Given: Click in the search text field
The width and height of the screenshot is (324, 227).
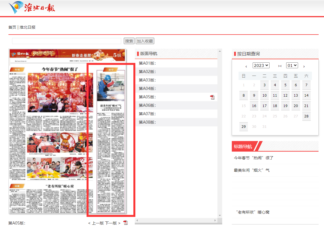Looking at the screenshot, I should click(67, 41).
